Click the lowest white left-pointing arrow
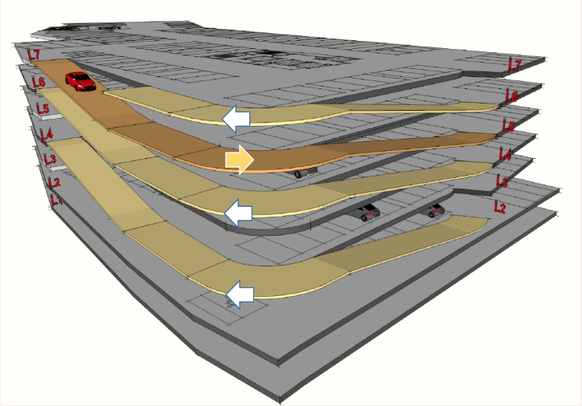Screen dimensions: 582x406 pyautogui.click(x=240, y=294)
